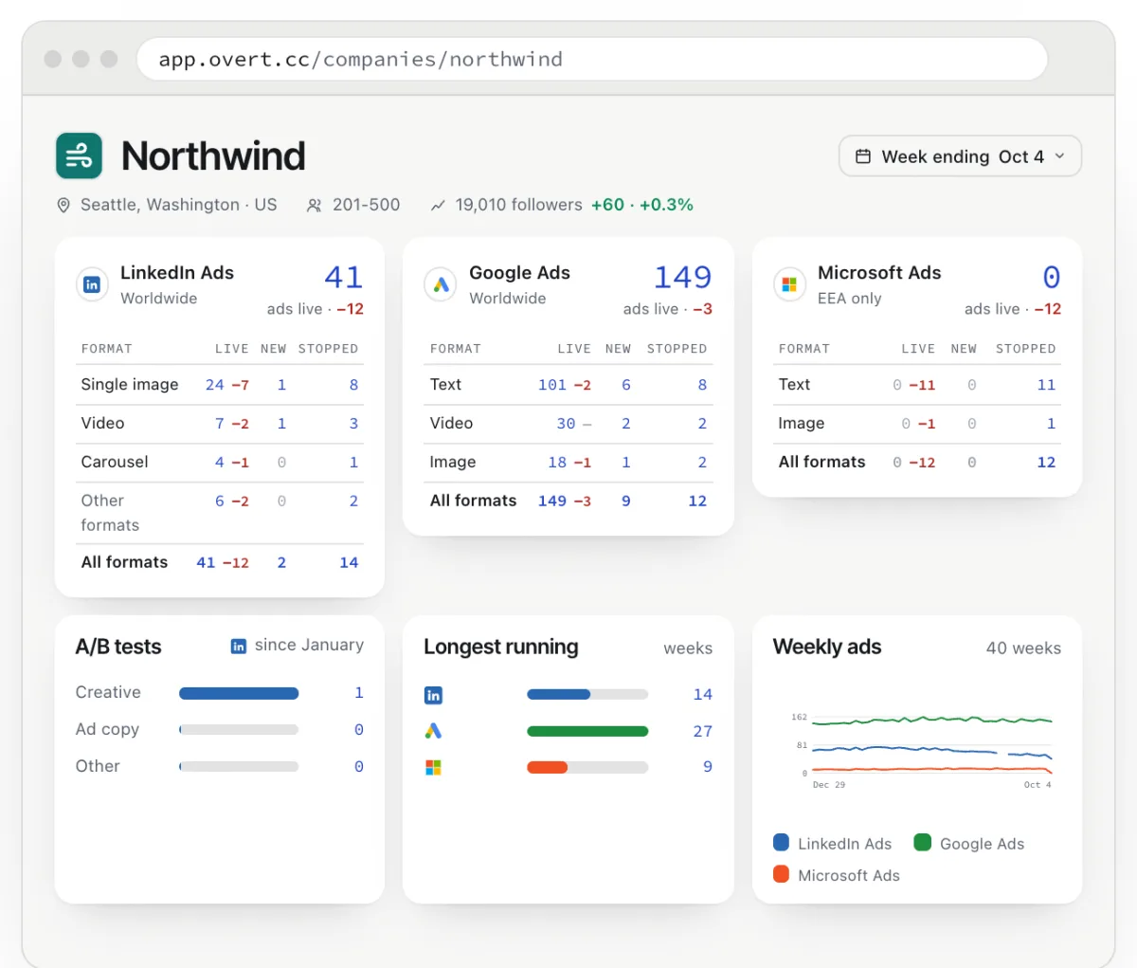Viewport: 1137px width, 968px height.
Task: Click the Video row label in LinkedIn Ads
Action: 102,423
